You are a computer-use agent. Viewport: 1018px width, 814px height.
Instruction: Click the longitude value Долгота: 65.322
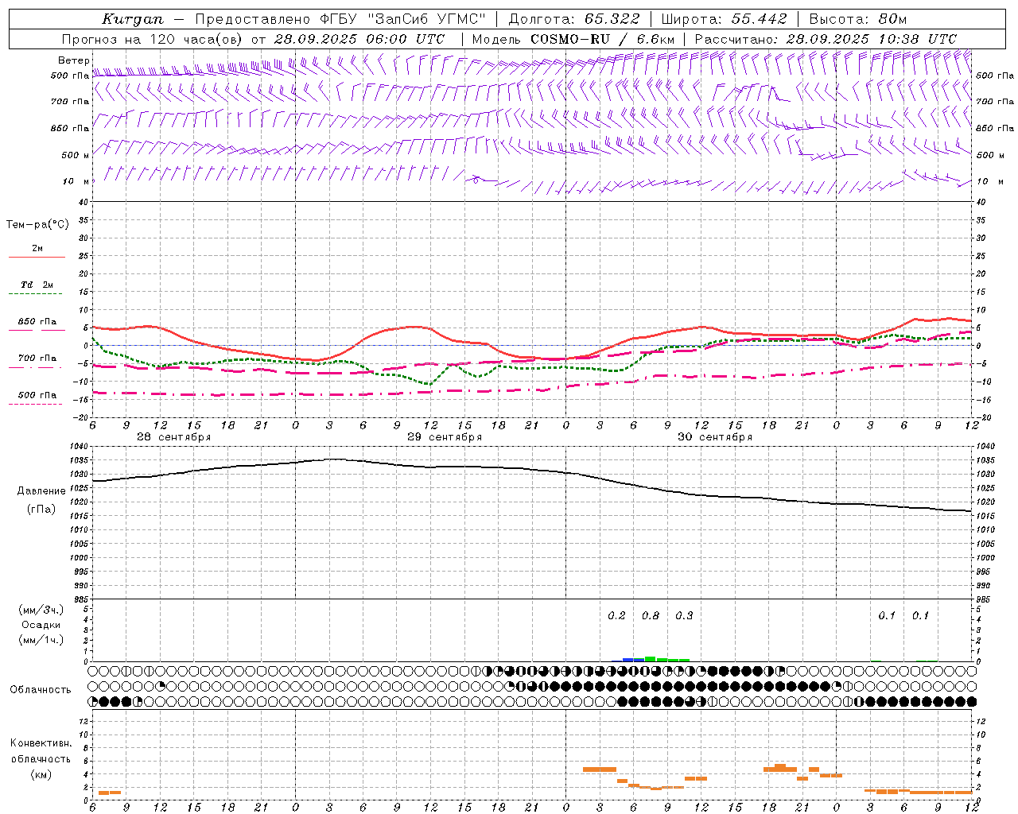point(573,19)
